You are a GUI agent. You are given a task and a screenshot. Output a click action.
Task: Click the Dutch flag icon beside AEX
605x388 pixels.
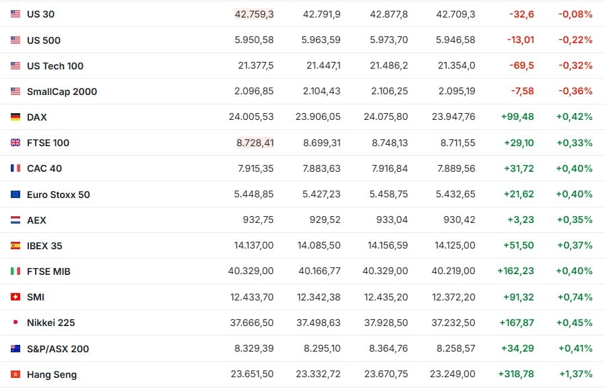(x=15, y=220)
